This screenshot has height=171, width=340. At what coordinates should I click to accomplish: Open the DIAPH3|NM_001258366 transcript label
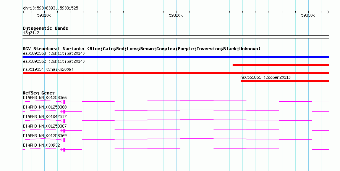(45, 98)
